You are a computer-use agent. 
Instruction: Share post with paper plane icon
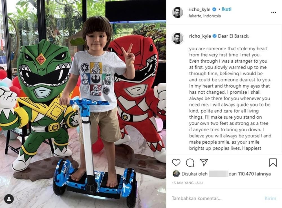[204, 162]
